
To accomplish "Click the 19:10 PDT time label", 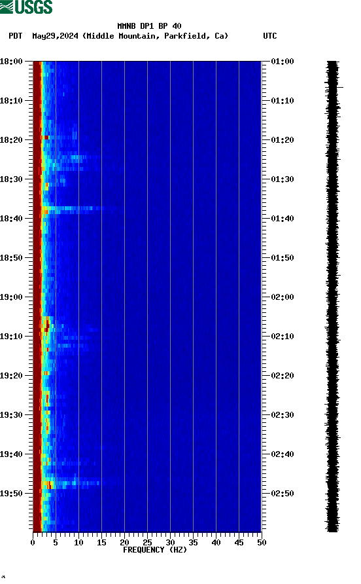I will point(11,337).
